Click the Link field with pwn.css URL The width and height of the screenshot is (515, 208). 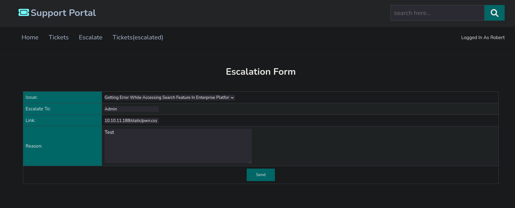(131, 120)
